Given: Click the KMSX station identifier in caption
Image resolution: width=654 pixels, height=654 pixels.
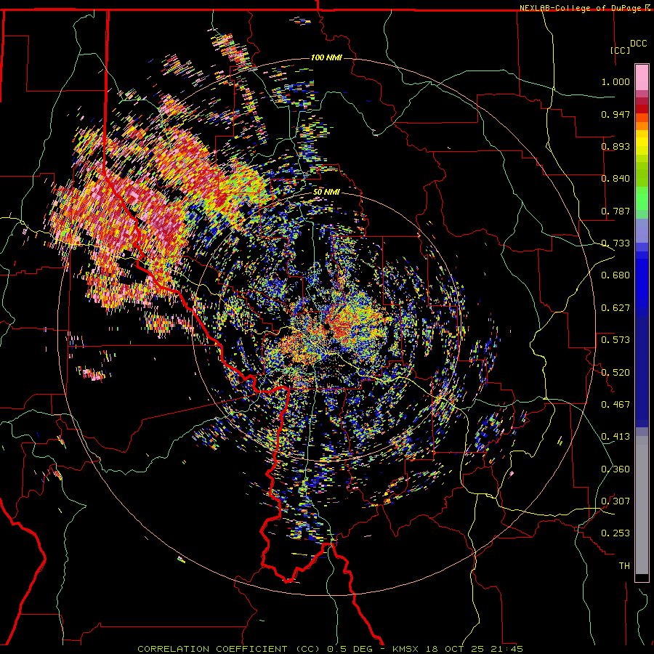Looking at the screenshot, I should (x=407, y=649).
